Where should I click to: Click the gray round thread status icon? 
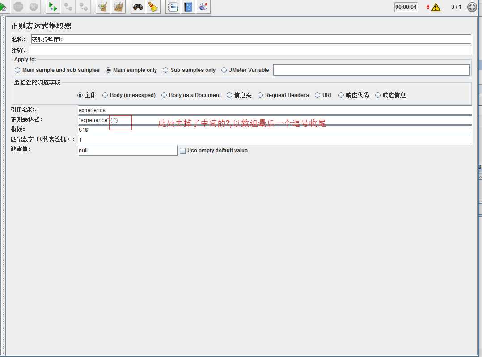coord(472,7)
